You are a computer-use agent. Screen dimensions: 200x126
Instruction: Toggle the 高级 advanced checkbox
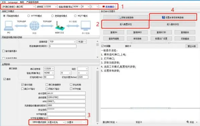click(x=4, y=79)
